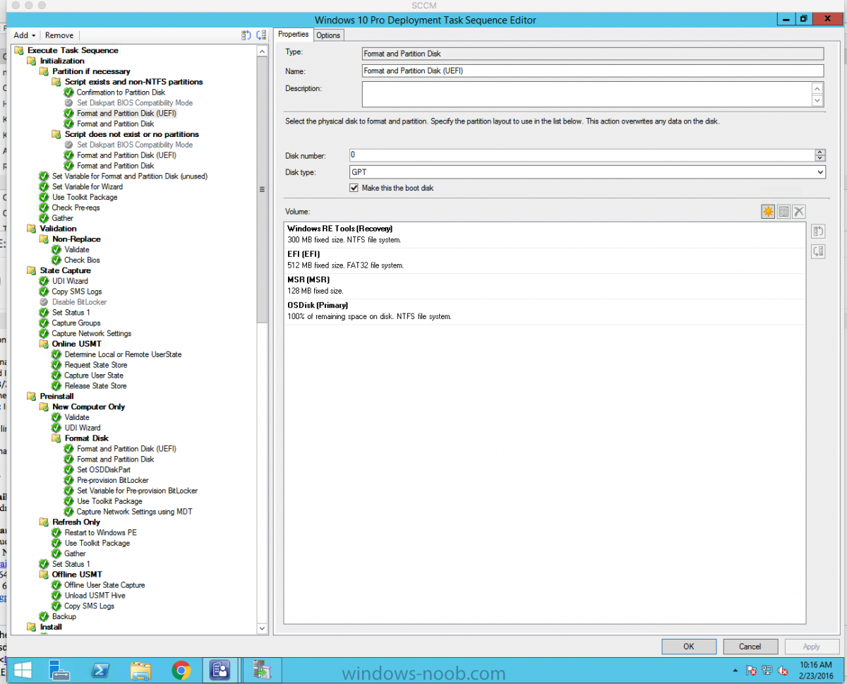This screenshot has height=684, width=847.
Task: Select the Initialization group
Action: click(x=62, y=61)
